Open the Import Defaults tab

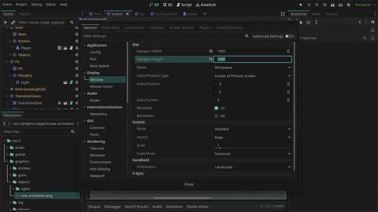coord(230,28)
